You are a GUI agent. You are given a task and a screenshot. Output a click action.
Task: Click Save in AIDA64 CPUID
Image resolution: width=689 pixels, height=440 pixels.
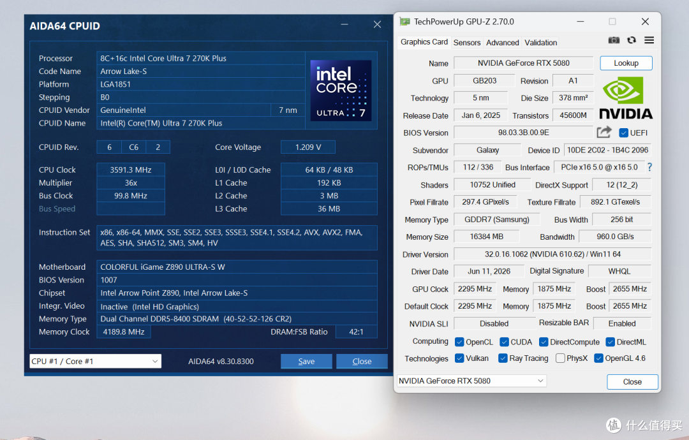pyautogui.click(x=306, y=361)
